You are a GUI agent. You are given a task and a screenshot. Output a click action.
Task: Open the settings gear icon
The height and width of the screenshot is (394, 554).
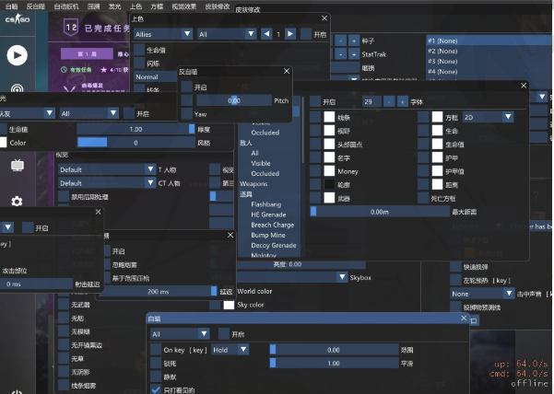(17, 201)
